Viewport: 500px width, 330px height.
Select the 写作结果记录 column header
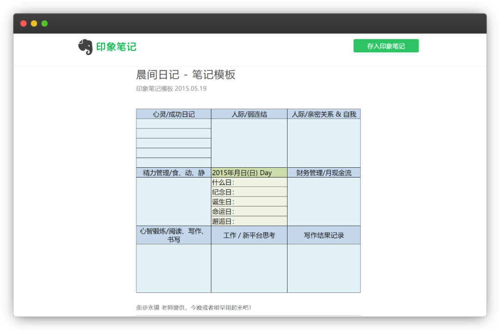tap(324, 235)
